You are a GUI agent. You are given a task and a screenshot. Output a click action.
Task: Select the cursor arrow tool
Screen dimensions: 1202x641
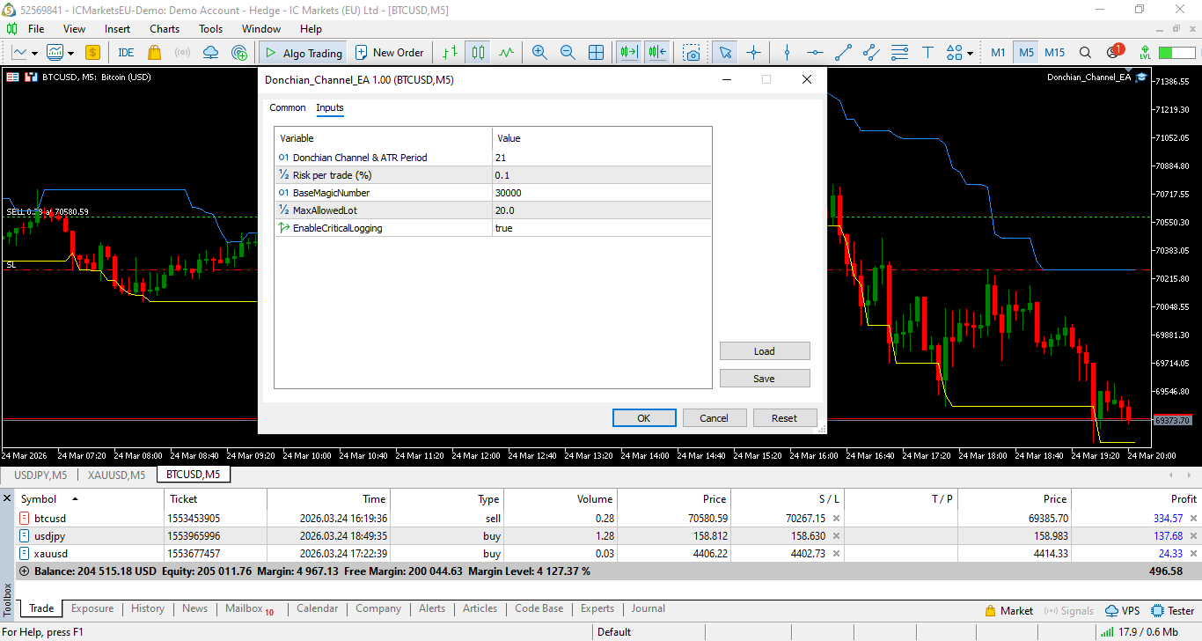tap(725, 53)
